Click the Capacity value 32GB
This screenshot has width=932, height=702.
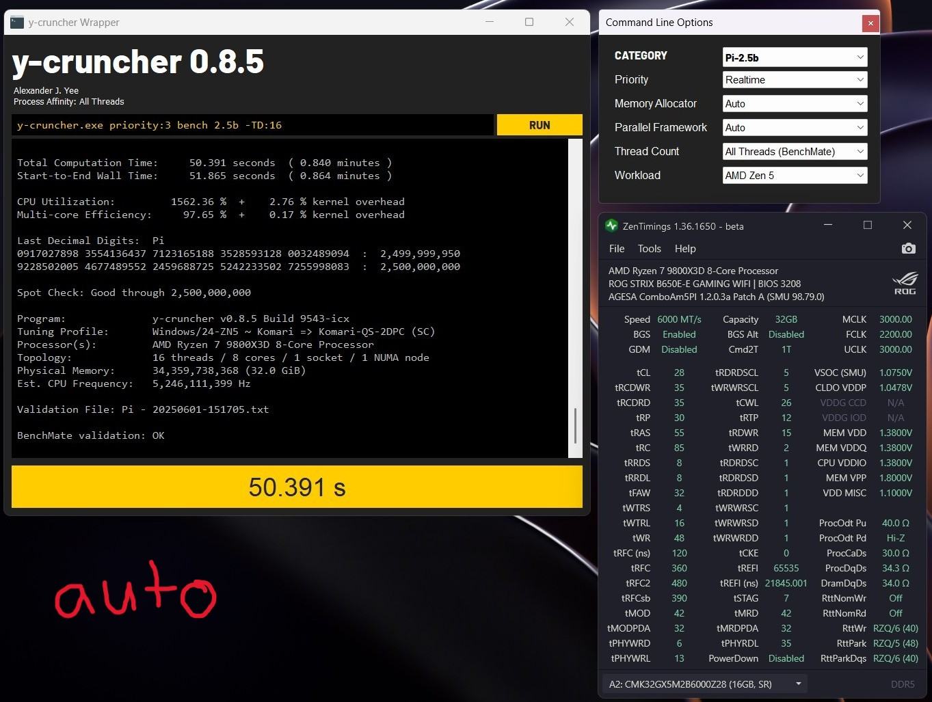click(x=786, y=319)
